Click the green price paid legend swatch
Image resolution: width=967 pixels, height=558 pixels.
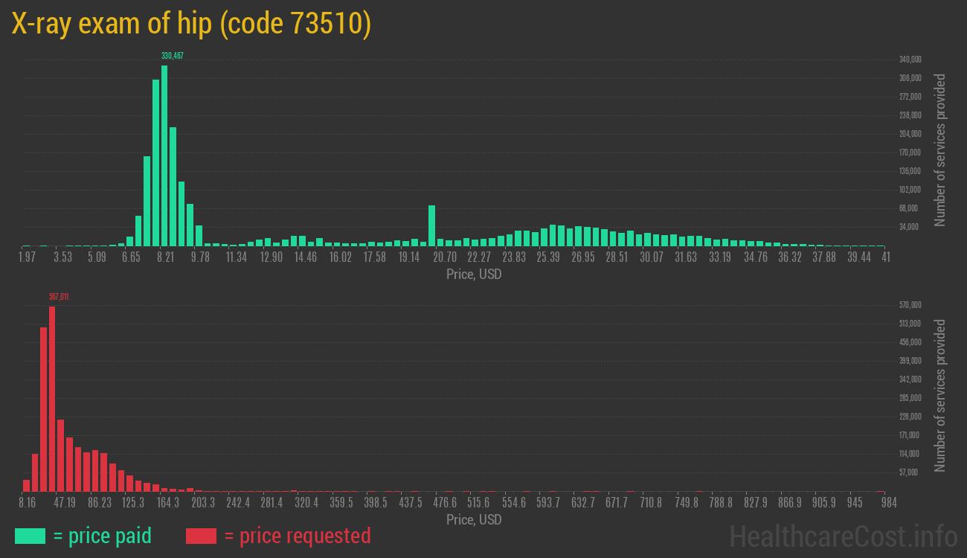pos(30,536)
